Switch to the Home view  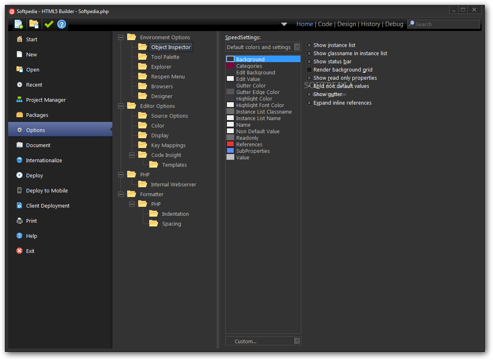point(305,24)
